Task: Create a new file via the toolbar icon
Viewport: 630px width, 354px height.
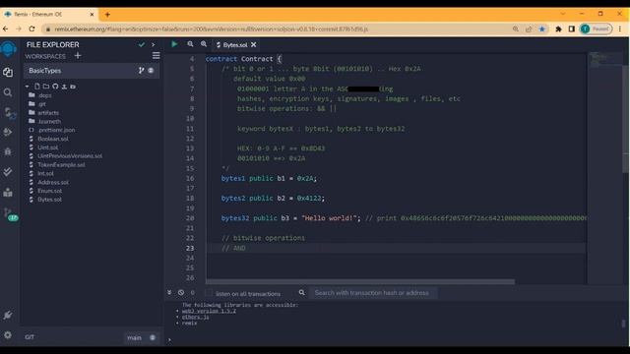Action: coord(37,87)
